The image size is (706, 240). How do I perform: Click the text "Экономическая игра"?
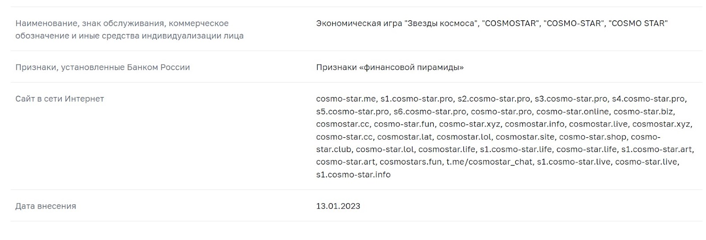(x=358, y=23)
